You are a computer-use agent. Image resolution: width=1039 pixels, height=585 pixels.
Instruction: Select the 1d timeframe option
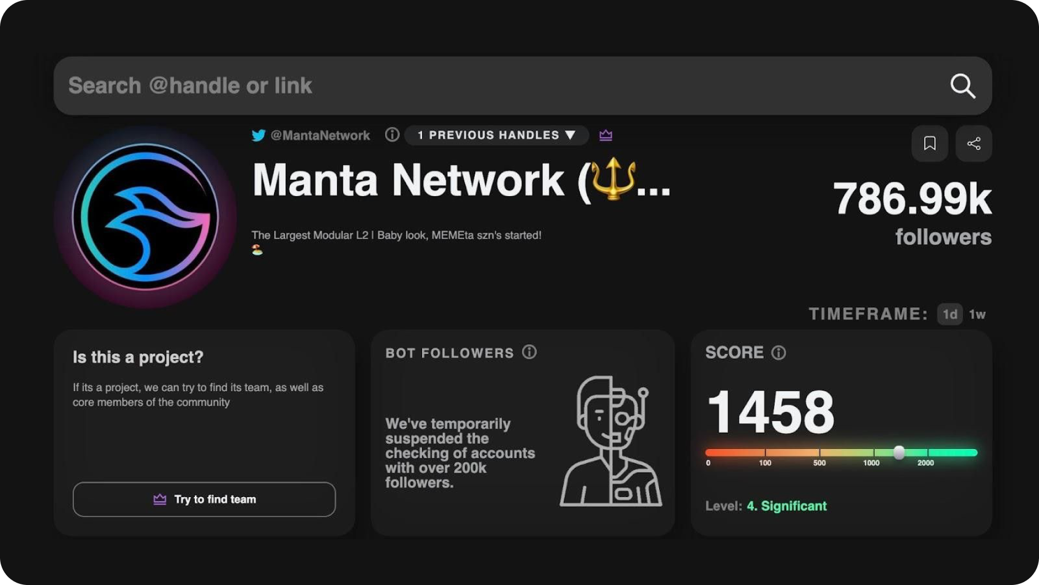(x=949, y=314)
